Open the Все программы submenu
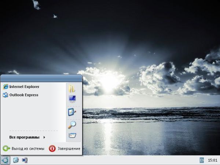This screenshot has height=165, width=220. (24, 137)
